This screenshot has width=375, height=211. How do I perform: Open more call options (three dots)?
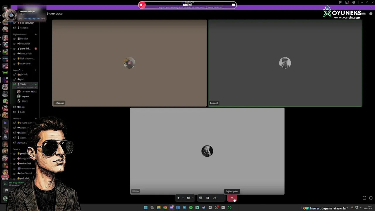coord(222,198)
